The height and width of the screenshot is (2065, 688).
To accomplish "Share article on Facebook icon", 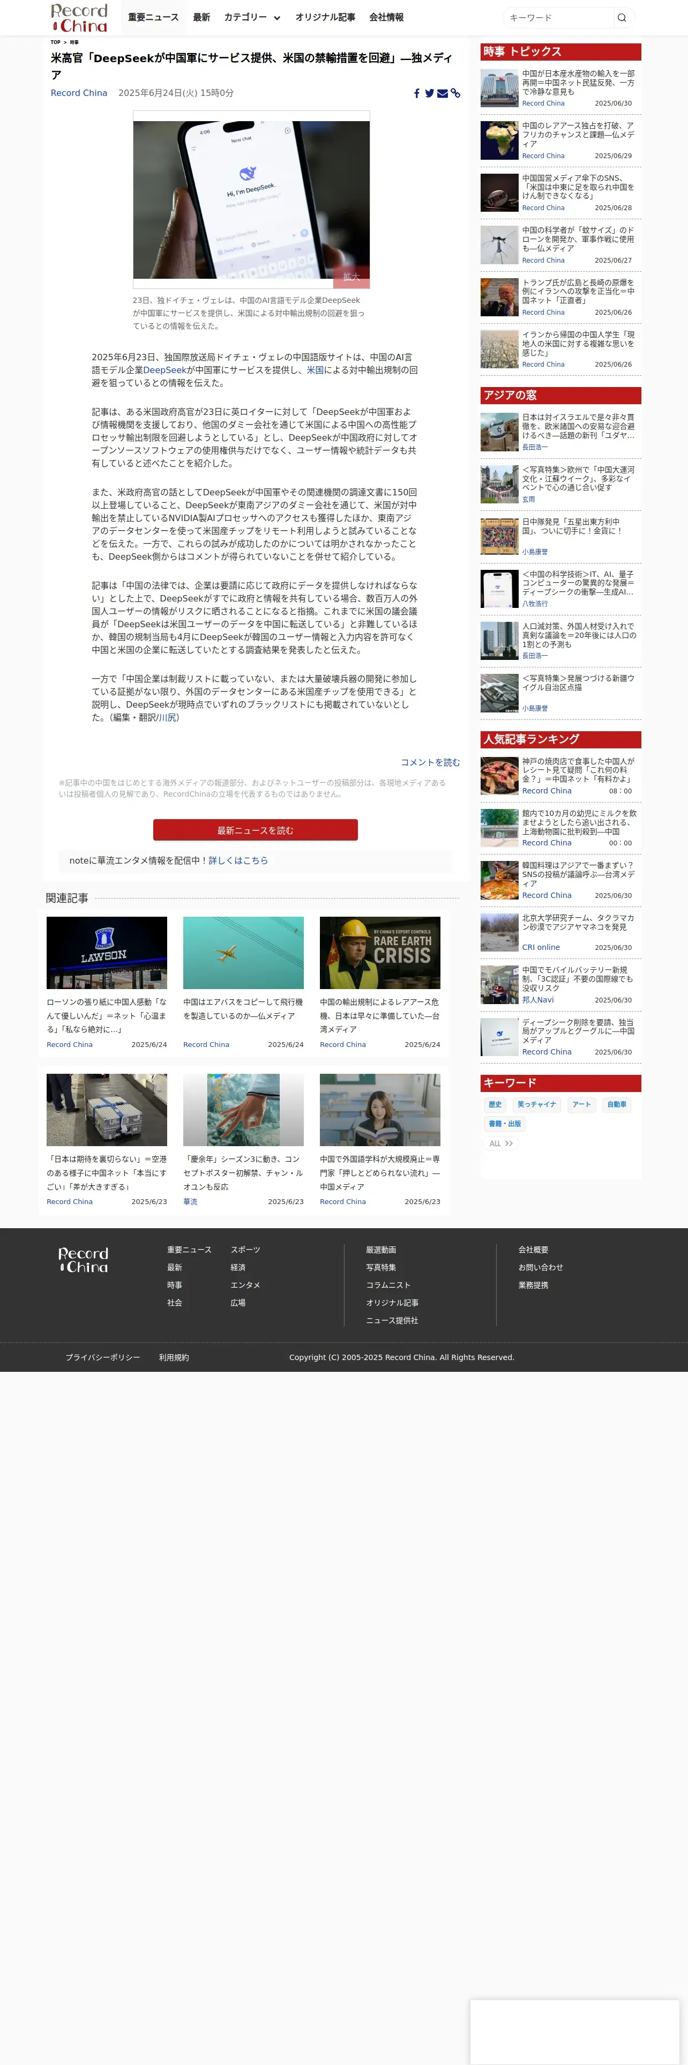I will coord(416,94).
